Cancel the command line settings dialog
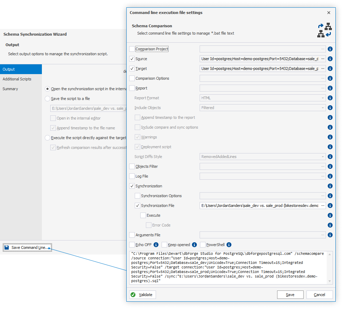The image size is (349, 309). click(x=319, y=295)
